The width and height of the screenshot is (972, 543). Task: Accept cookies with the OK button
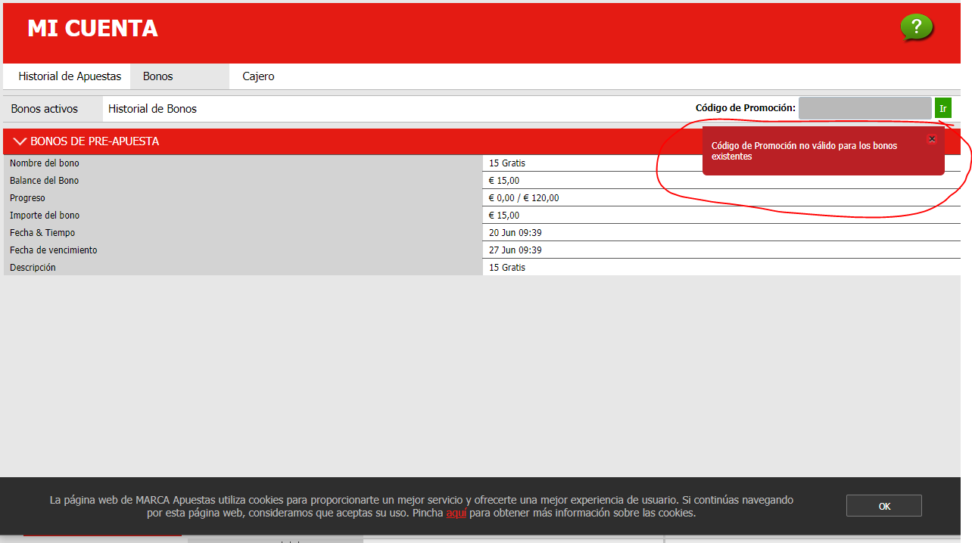click(883, 506)
